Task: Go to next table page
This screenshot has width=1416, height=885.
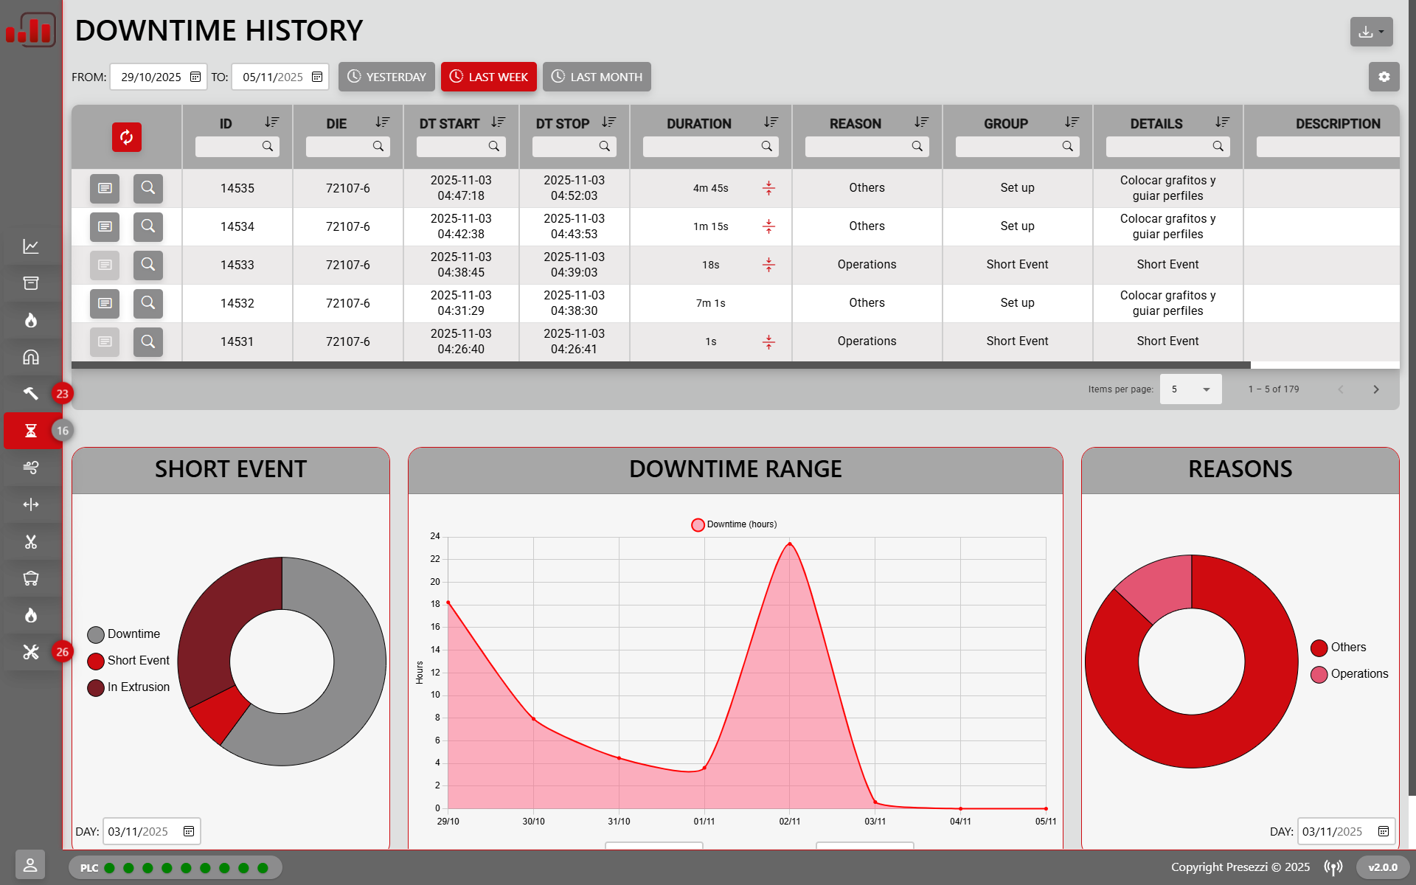Action: click(1375, 389)
